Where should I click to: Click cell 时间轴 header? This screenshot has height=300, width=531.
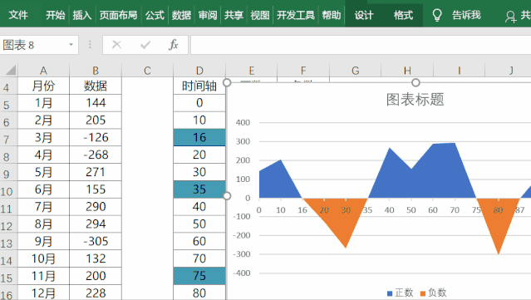pos(199,86)
